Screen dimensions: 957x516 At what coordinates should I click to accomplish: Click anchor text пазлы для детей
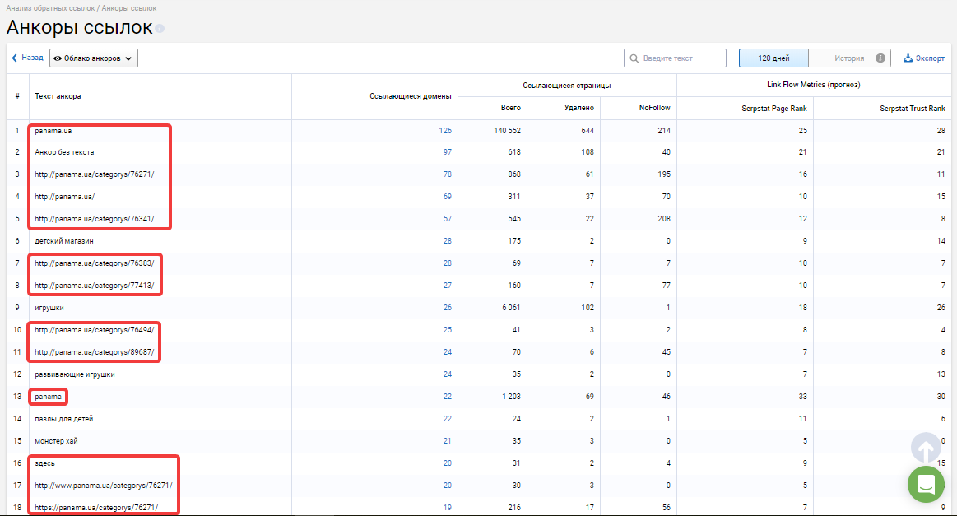pyautogui.click(x=64, y=419)
